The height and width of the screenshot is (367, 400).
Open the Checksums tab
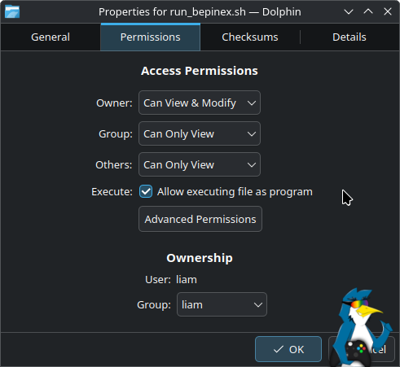250,37
